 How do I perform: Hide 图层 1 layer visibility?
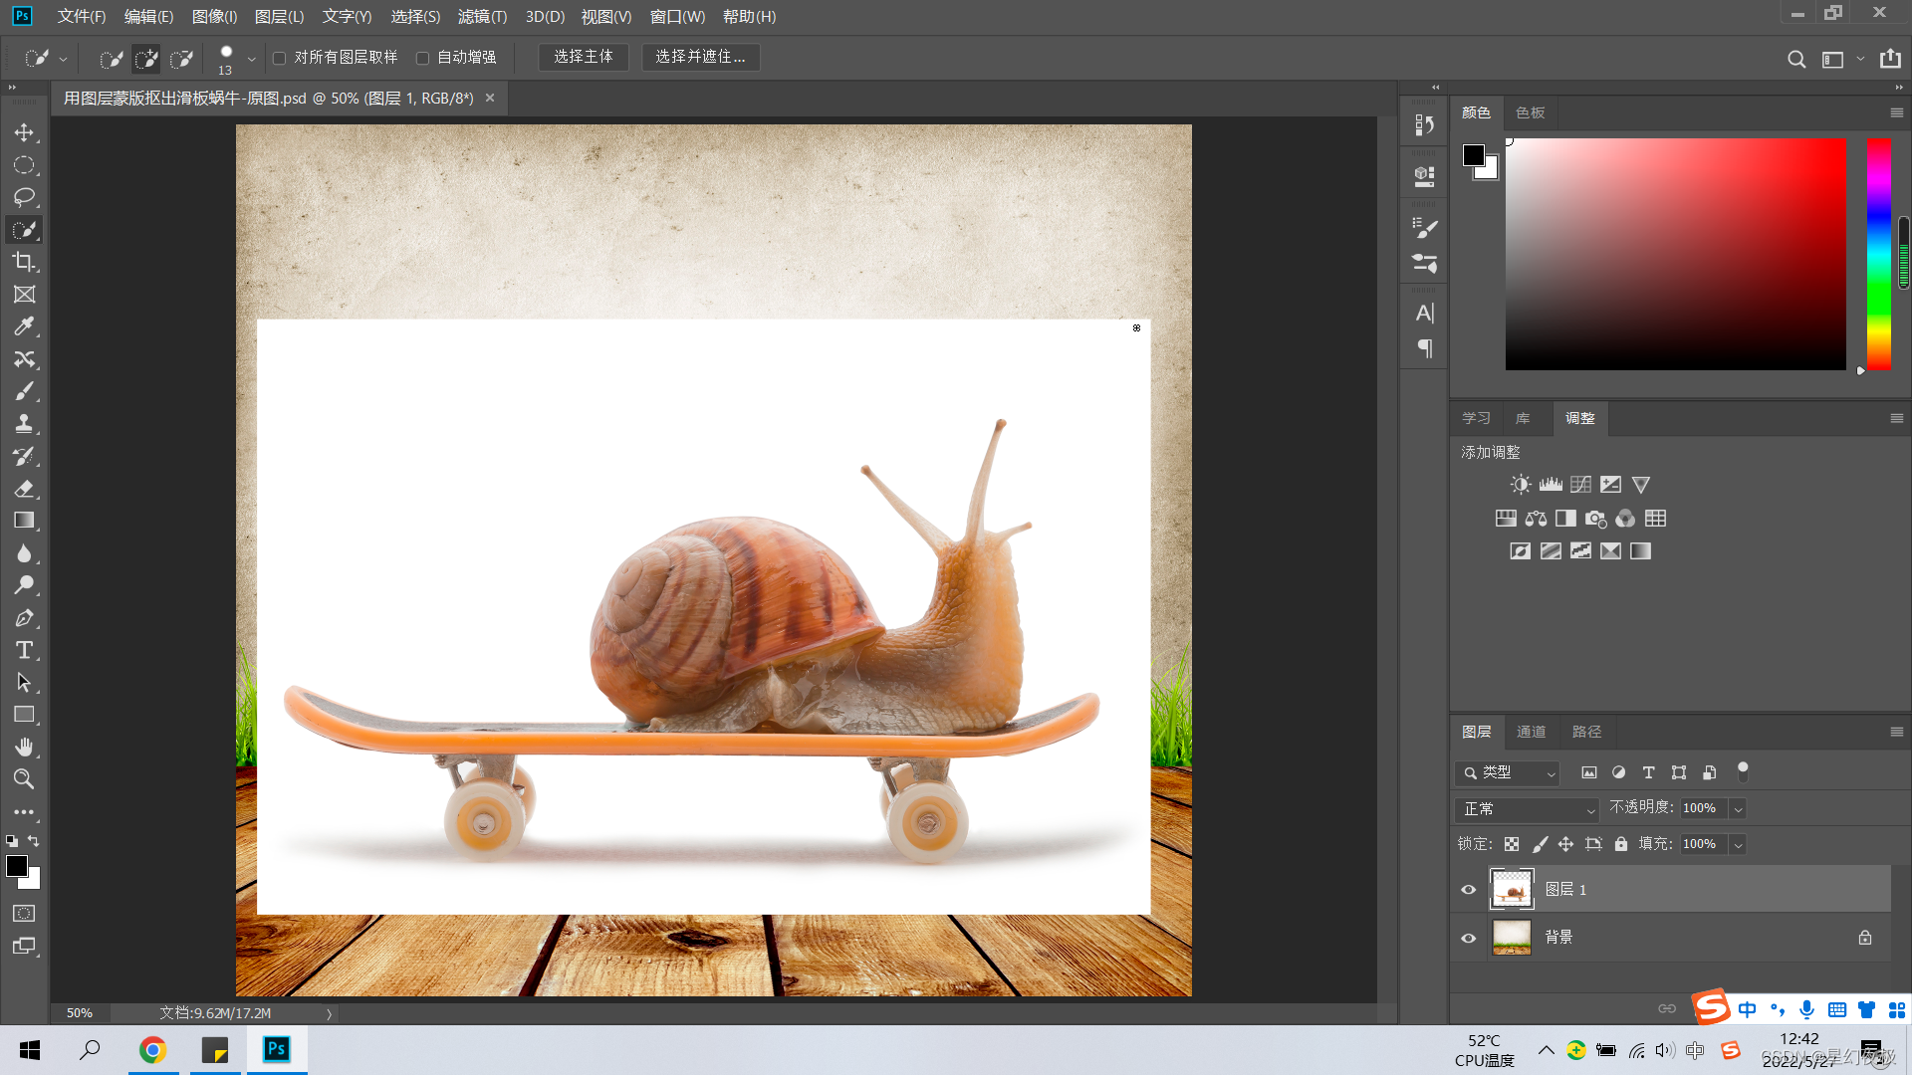pos(1468,890)
